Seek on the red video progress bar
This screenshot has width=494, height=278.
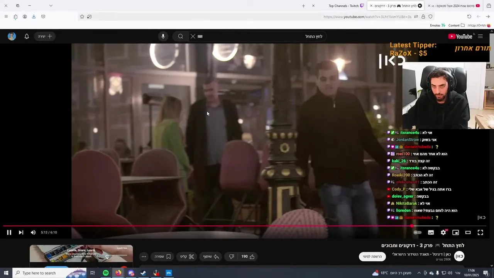(245, 226)
